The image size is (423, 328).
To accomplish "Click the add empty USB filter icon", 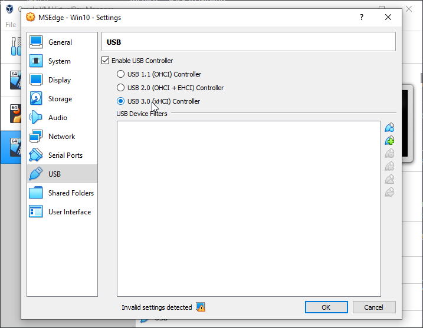I will click(x=389, y=128).
